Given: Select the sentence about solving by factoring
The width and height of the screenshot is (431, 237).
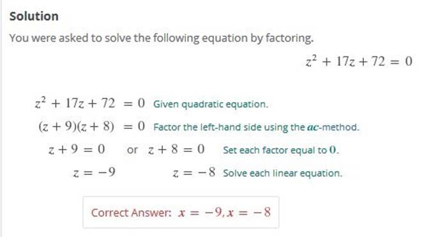Looking at the screenshot, I should [x=162, y=38].
